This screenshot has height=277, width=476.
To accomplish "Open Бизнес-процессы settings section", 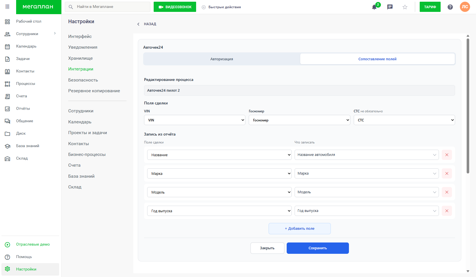I will click(x=87, y=154).
